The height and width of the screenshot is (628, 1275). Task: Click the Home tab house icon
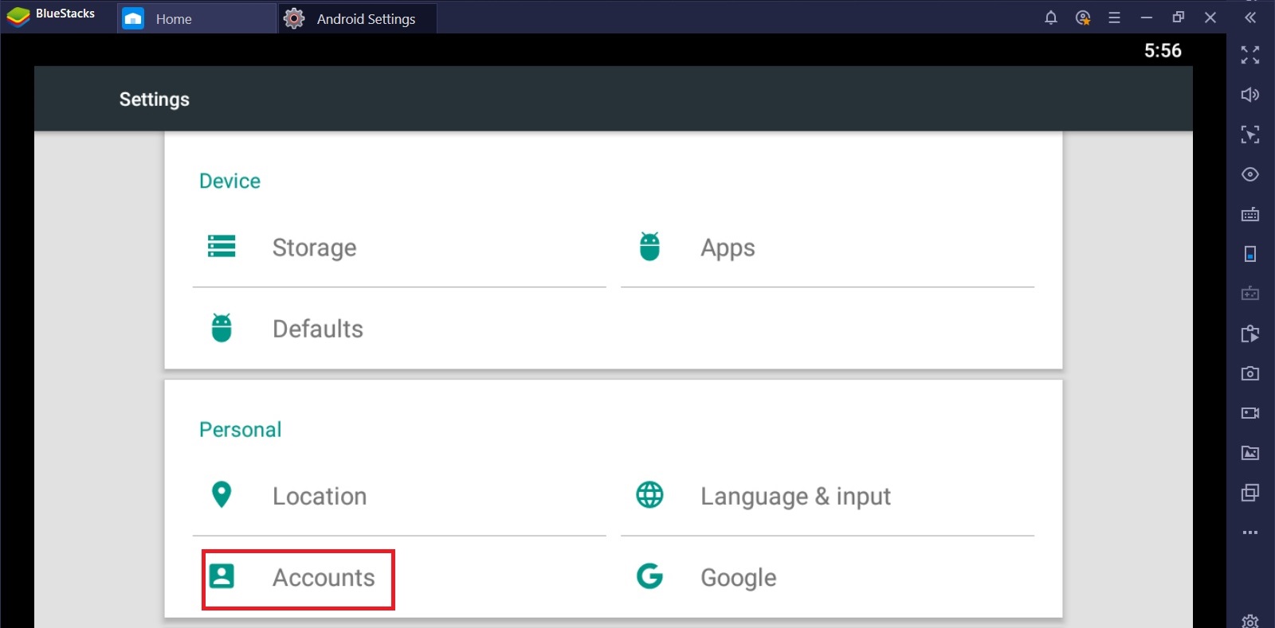pyautogui.click(x=133, y=18)
